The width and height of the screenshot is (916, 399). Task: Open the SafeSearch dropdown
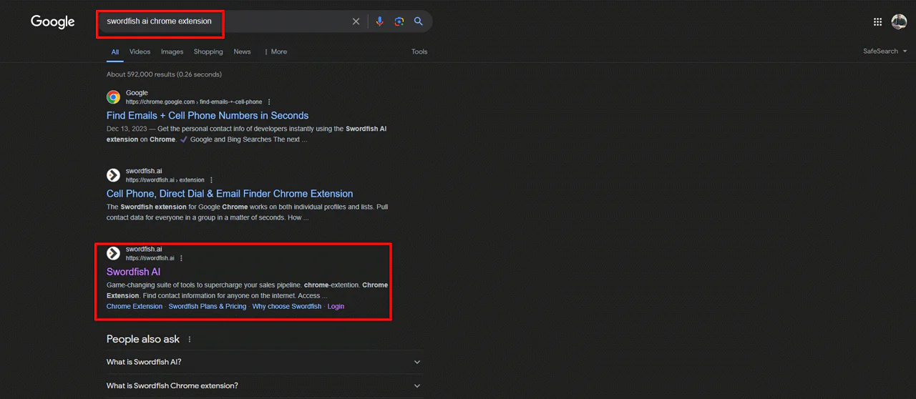coord(885,51)
